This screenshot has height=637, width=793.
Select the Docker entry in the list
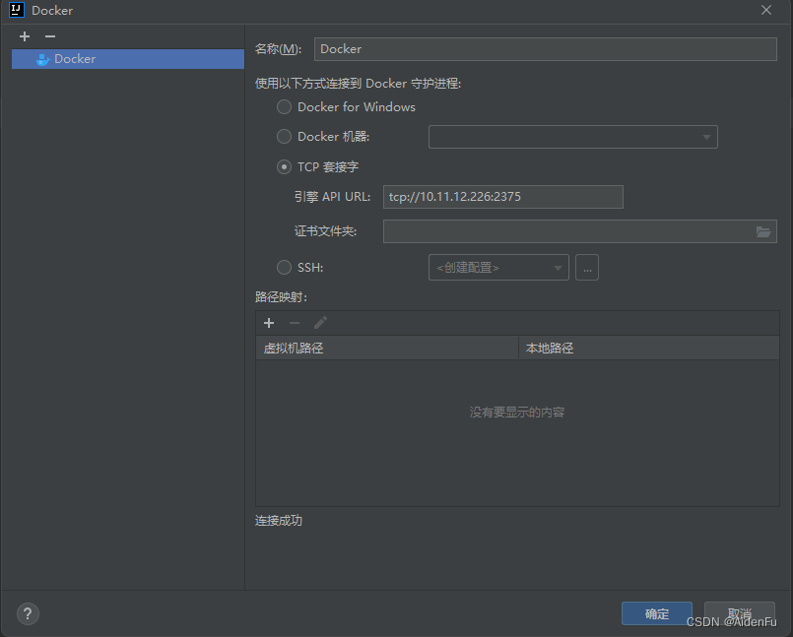click(128, 59)
